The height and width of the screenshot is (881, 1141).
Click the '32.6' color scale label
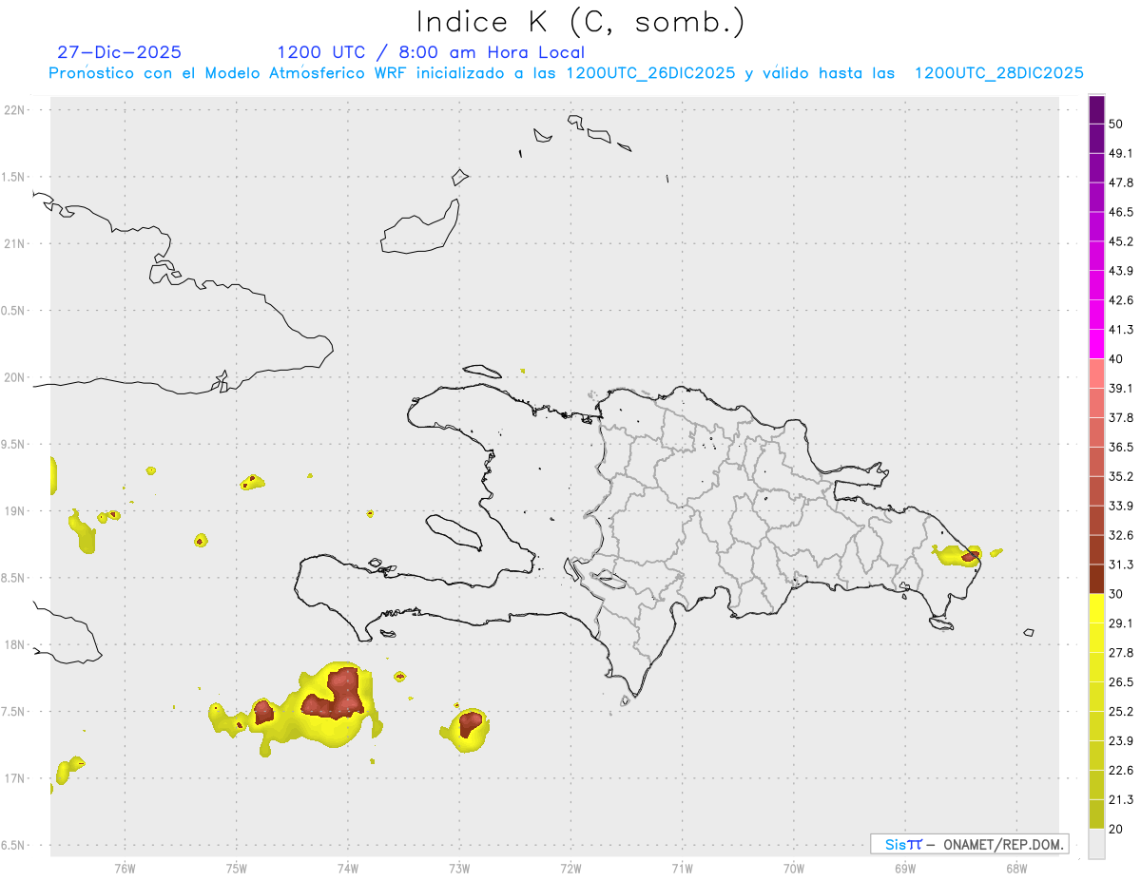[x=1121, y=535]
